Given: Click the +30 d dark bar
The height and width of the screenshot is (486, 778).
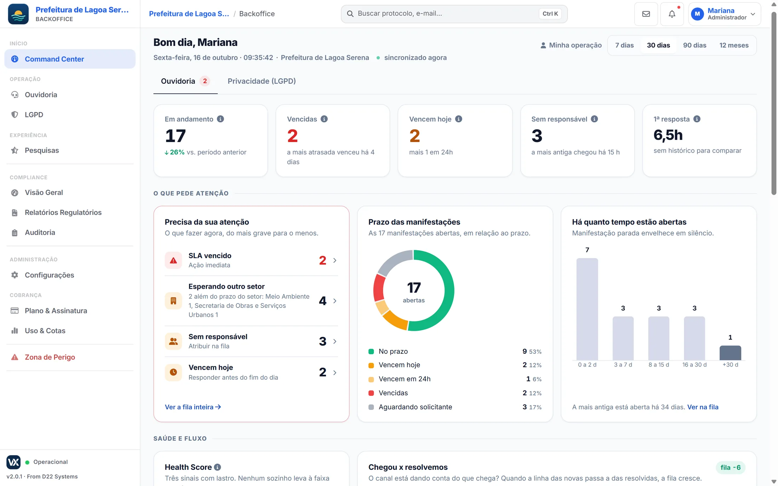Looking at the screenshot, I should [730, 353].
